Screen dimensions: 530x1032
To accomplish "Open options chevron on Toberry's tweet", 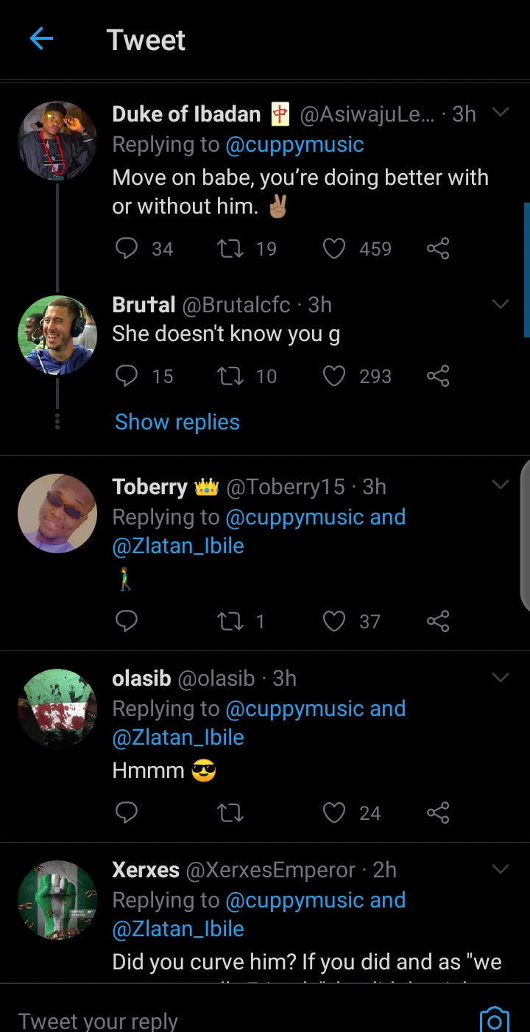I will [501, 485].
